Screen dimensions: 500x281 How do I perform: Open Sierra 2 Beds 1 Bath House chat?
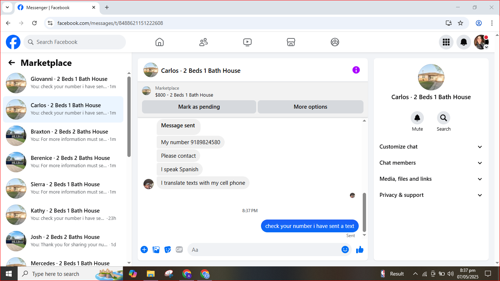coord(63,188)
